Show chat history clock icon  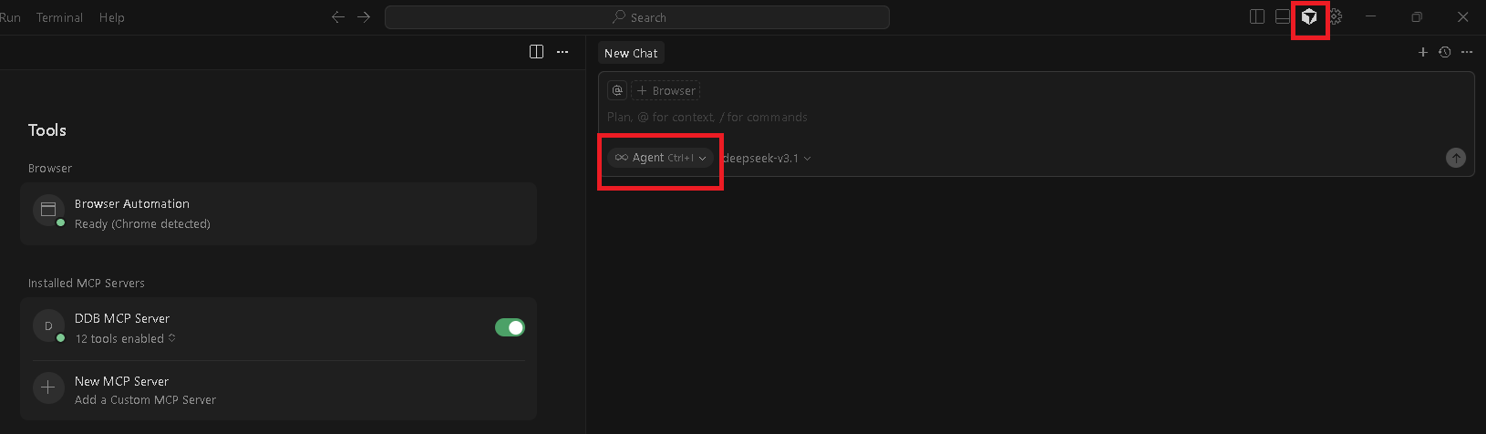point(1444,53)
